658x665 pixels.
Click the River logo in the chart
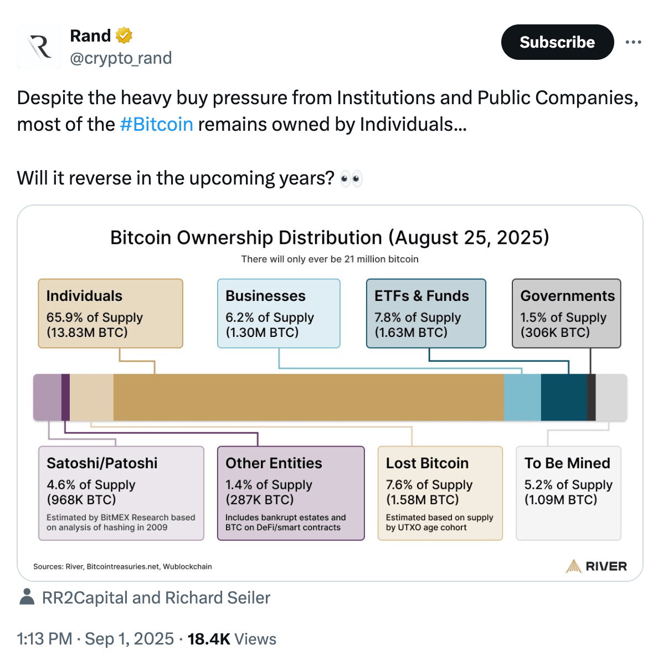pos(597,566)
